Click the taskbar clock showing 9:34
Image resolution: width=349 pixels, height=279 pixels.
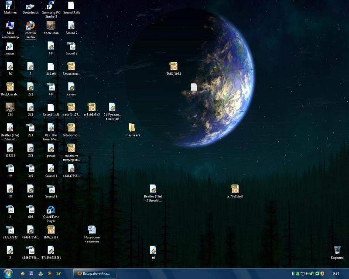(x=335, y=273)
